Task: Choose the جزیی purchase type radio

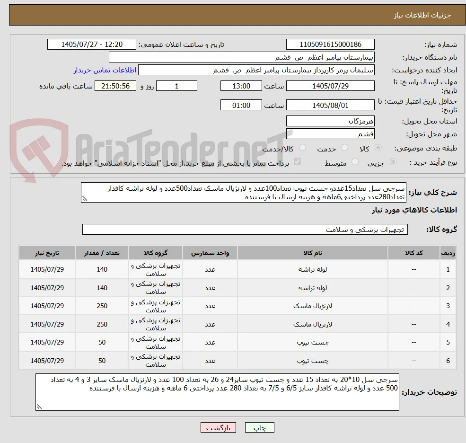Action: (x=393, y=162)
